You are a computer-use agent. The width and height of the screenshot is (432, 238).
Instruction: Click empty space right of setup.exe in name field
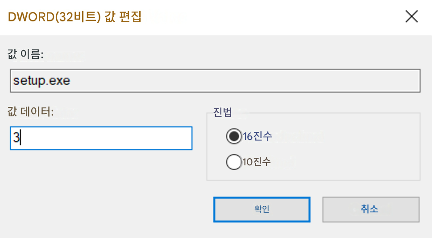point(248,81)
